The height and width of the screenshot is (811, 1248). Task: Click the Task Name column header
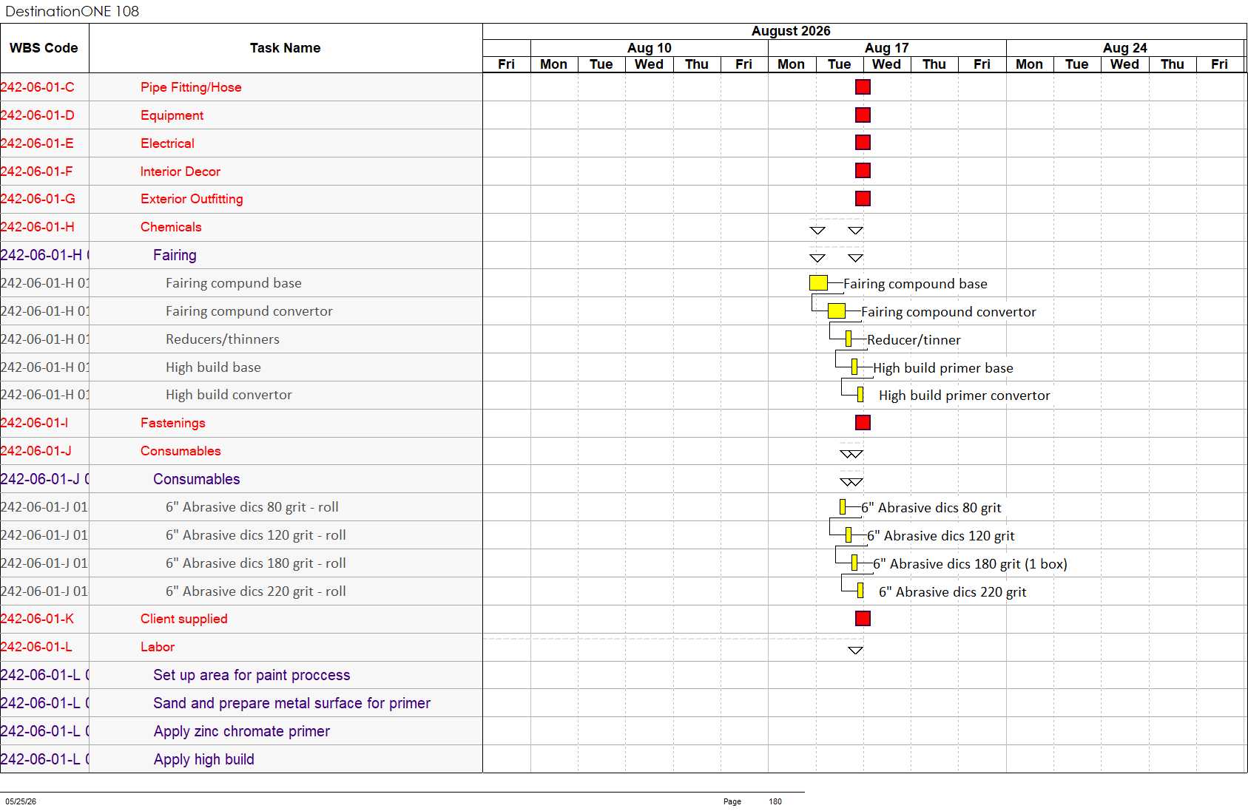pos(286,48)
